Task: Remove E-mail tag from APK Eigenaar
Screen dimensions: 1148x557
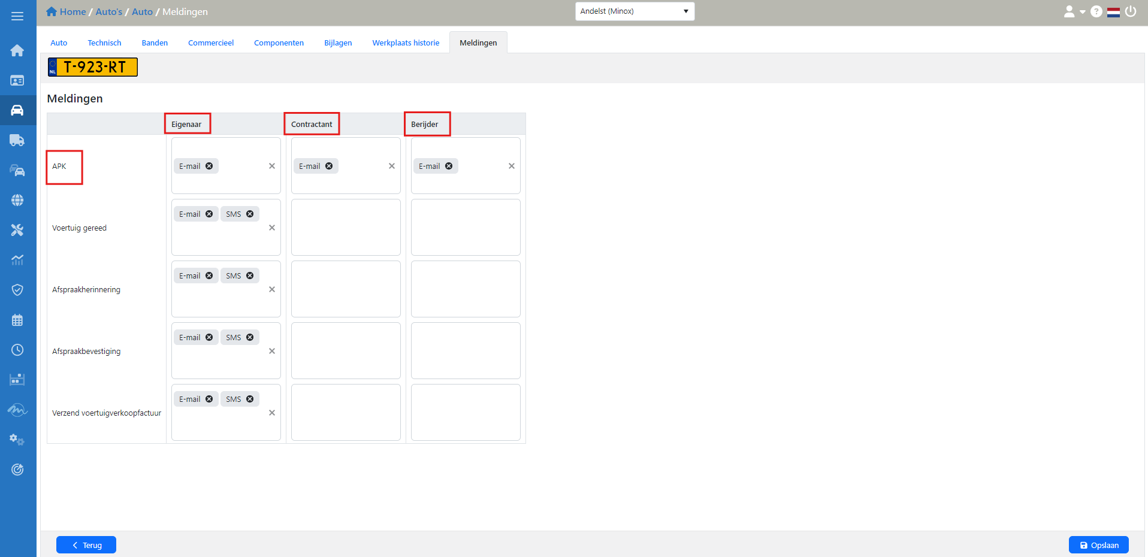Action: click(x=209, y=166)
